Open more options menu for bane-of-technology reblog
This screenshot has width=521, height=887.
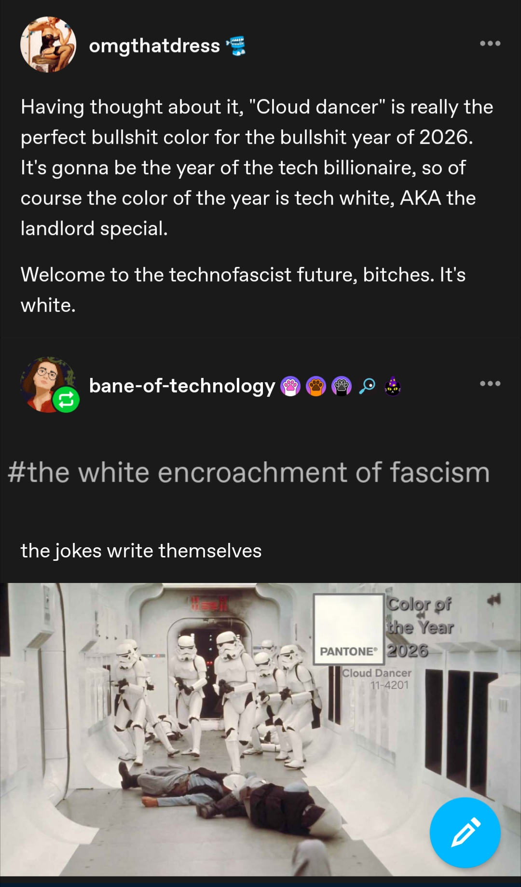point(490,384)
